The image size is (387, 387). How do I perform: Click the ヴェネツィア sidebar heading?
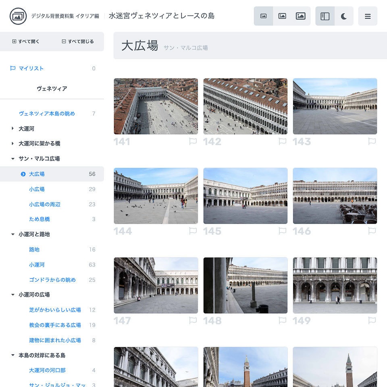tap(52, 89)
